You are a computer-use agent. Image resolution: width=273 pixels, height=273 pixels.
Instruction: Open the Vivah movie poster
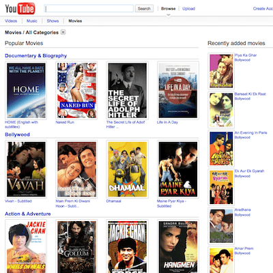(x=26, y=169)
